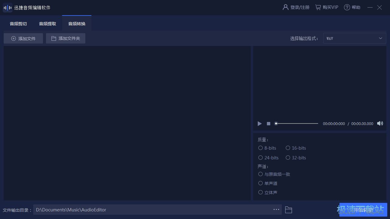This screenshot has width=390, height=219.
Task: Click the 添加文件夹 button
Action: 66,39
